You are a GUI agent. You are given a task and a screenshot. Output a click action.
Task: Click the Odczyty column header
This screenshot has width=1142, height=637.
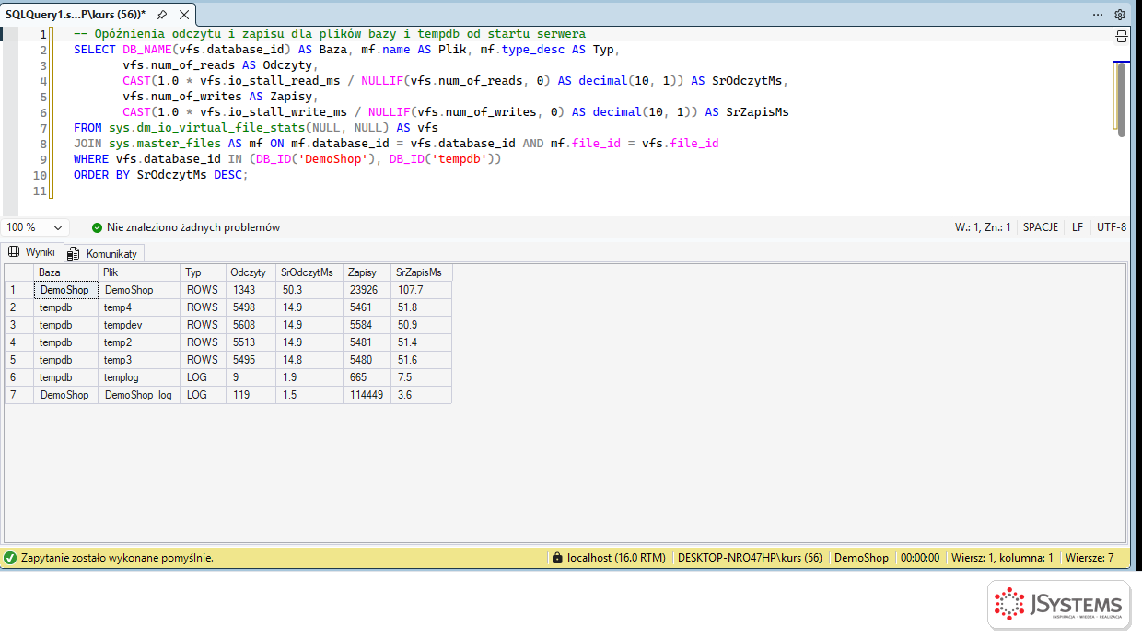pos(251,272)
